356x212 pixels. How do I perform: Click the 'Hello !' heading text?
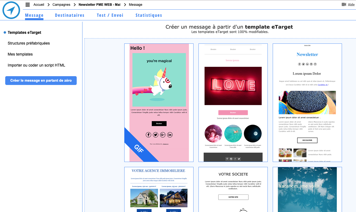(x=137, y=48)
